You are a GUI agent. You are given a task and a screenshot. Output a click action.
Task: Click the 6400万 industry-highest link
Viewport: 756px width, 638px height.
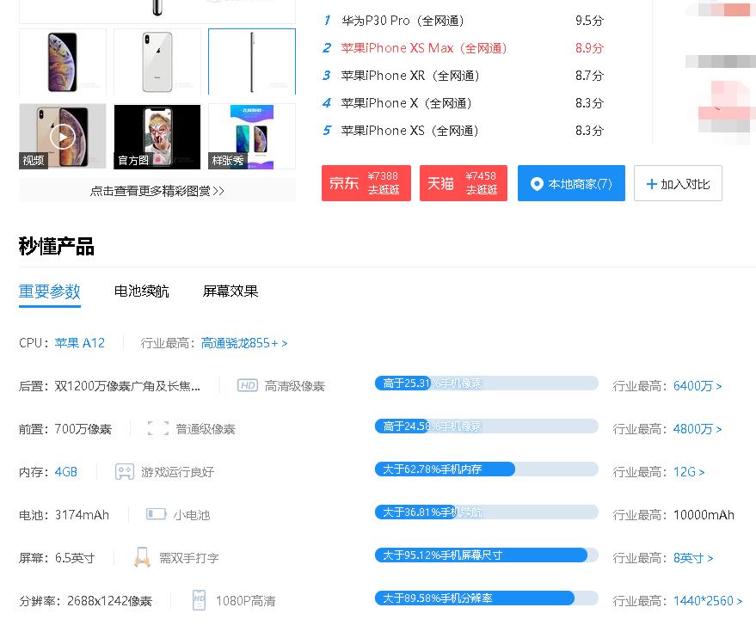pos(692,386)
